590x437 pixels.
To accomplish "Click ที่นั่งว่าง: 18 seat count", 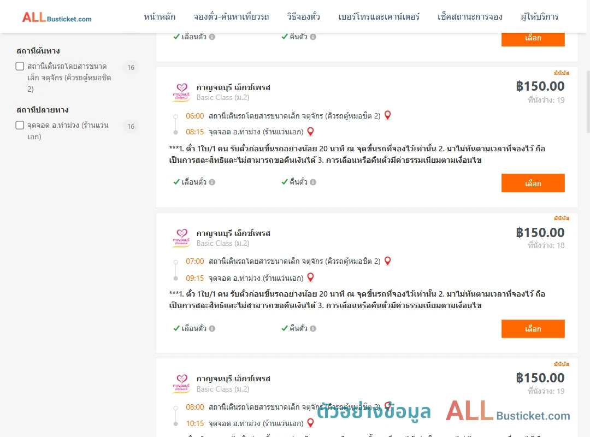I will click(x=546, y=245).
